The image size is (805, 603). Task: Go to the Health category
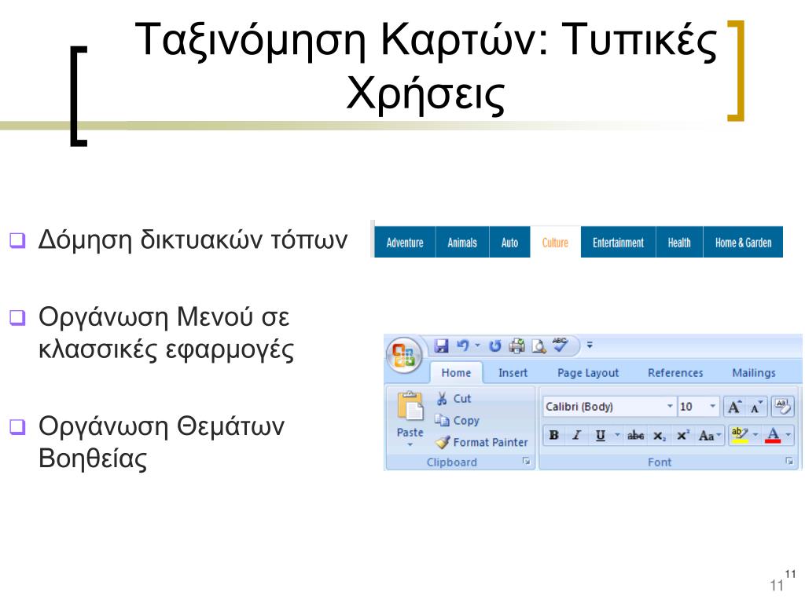pos(679,242)
